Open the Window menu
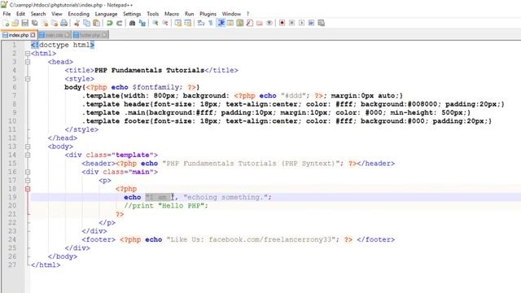 click(231, 14)
